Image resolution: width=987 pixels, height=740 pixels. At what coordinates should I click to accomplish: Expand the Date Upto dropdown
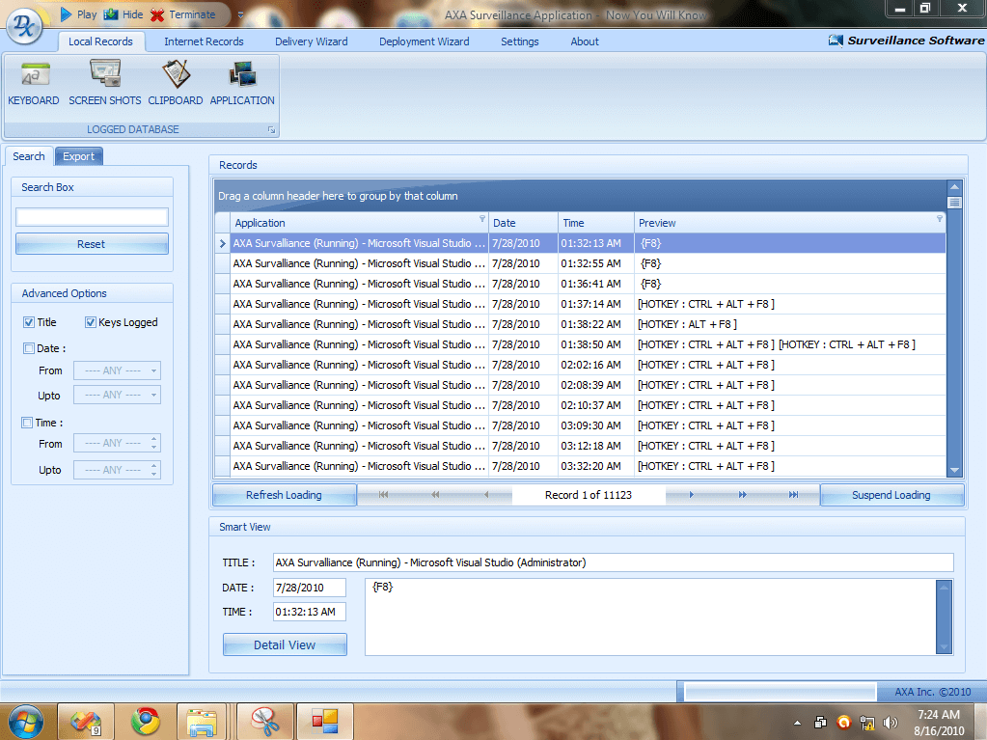point(154,395)
